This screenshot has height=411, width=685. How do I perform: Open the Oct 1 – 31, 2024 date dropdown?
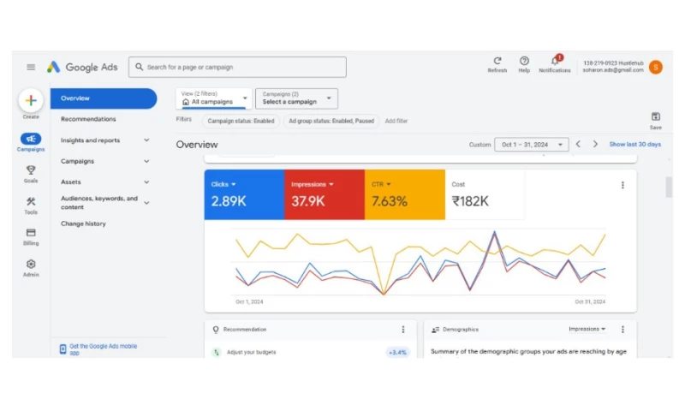(532, 145)
